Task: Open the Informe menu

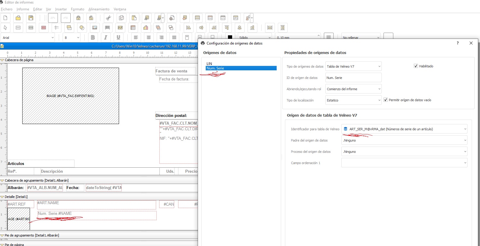Action: [23, 9]
